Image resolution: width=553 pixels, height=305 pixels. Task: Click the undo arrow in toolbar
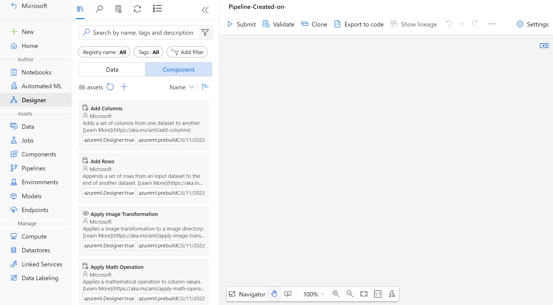click(449, 24)
